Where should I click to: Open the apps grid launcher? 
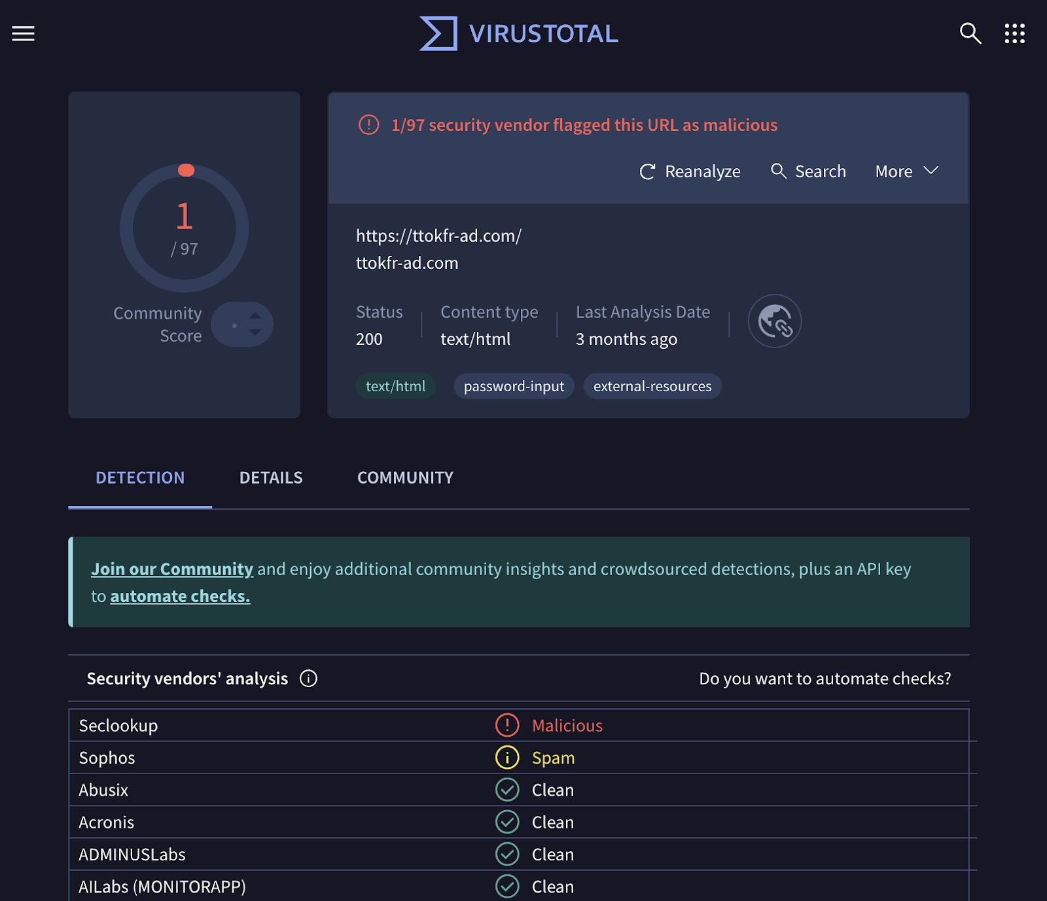1015,33
